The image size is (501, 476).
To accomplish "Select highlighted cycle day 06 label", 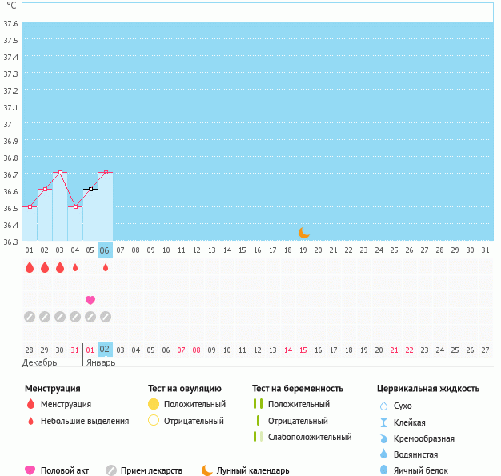I will point(106,250).
